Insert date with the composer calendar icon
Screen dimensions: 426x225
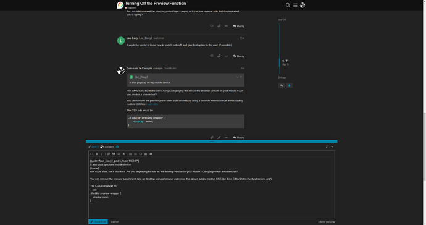click(x=146, y=154)
